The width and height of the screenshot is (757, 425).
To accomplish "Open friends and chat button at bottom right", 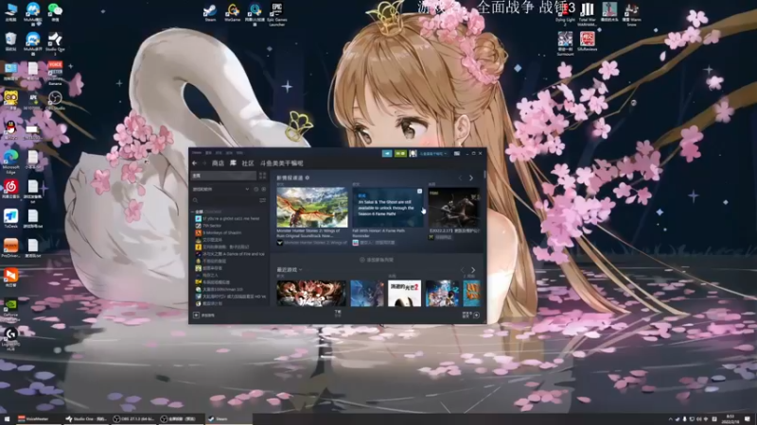I will point(471,315).
